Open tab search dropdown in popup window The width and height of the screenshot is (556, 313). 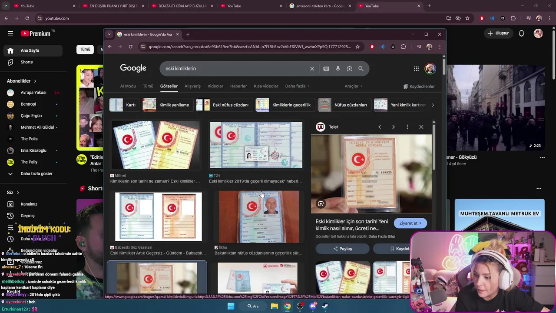coord(109,34)
